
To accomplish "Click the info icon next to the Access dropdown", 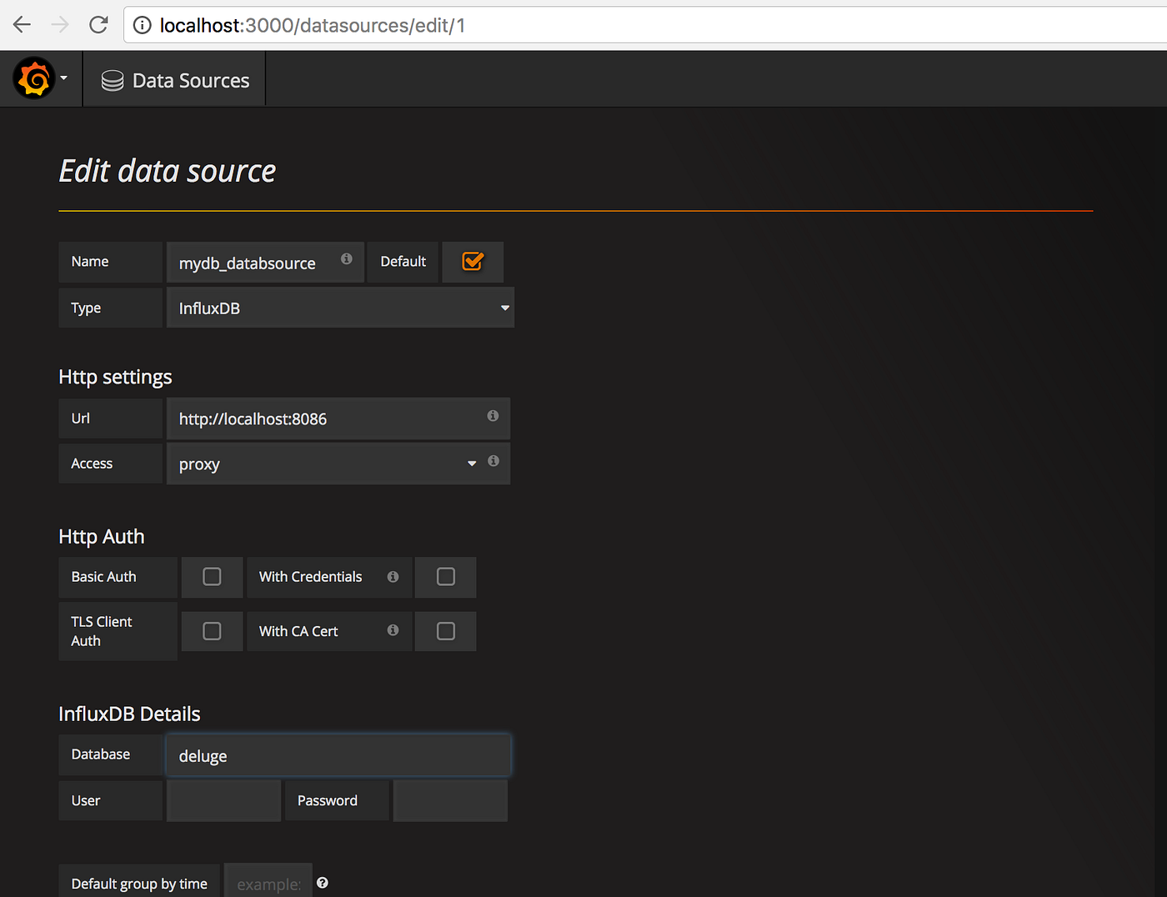I will point(493,461).
